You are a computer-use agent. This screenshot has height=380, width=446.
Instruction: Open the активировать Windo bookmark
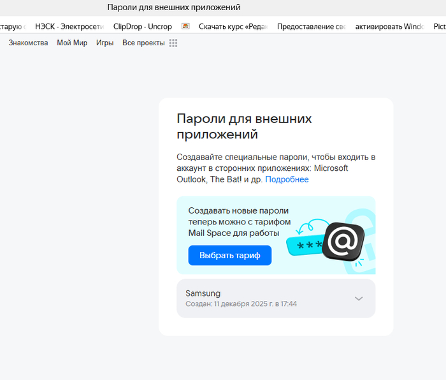pyautogui.click(x=389, y=26)
